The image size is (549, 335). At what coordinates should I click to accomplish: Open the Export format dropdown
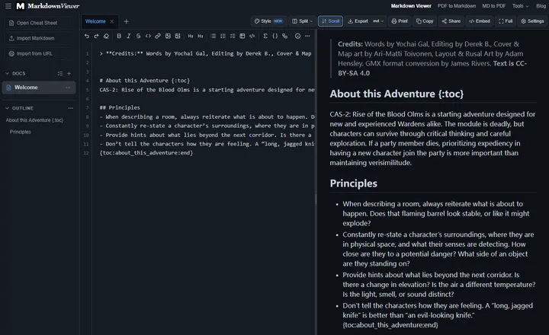[378, 21]
